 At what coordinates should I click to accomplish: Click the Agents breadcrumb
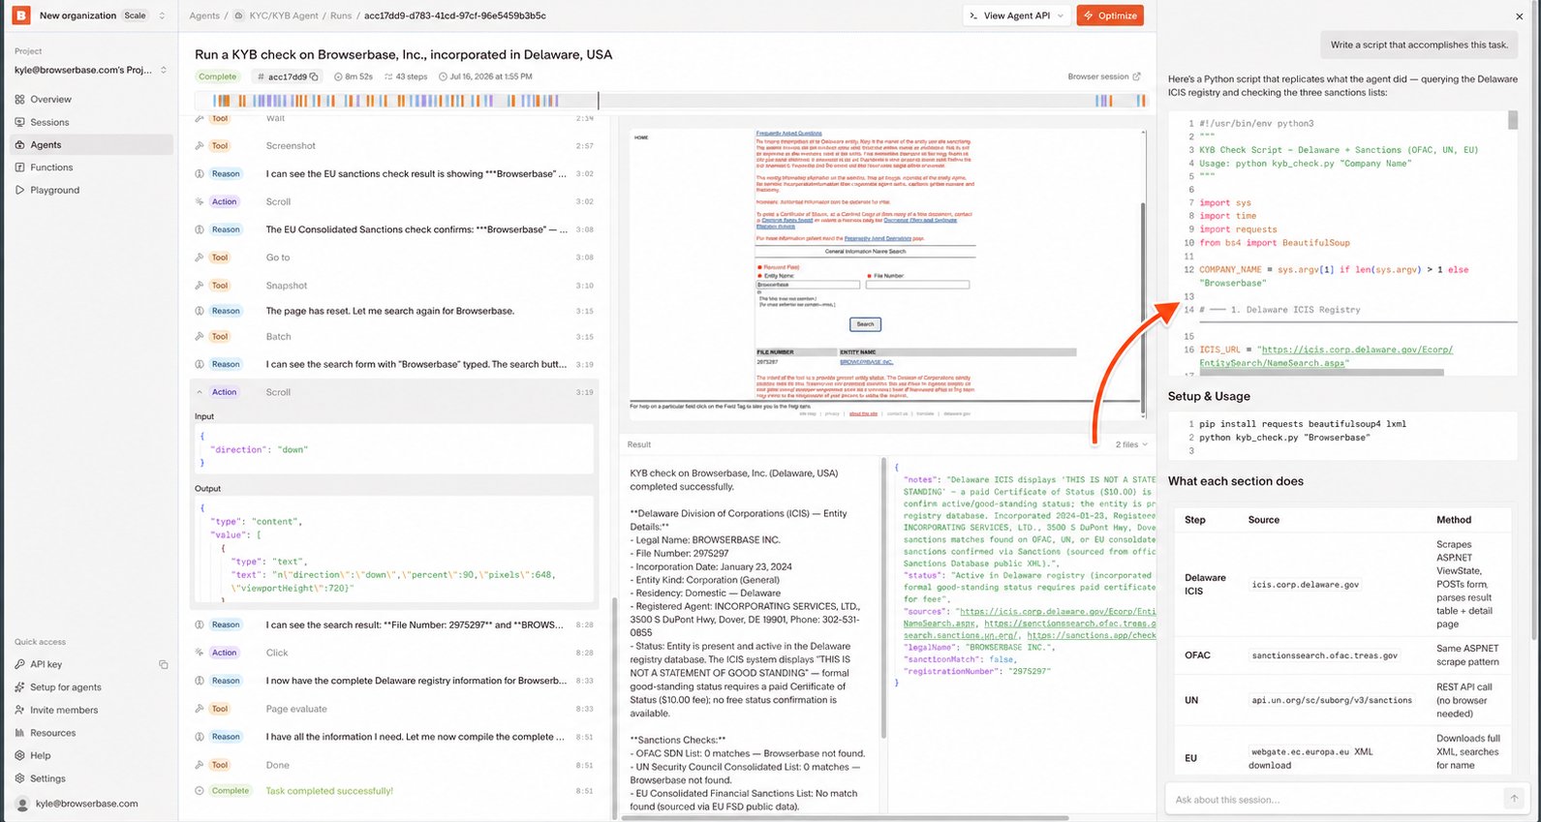pos(204,15)
